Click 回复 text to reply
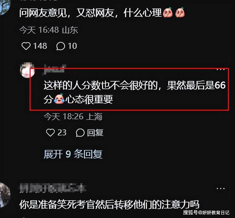Viewport: 235px width, 218px height. (x=95, y=133)
